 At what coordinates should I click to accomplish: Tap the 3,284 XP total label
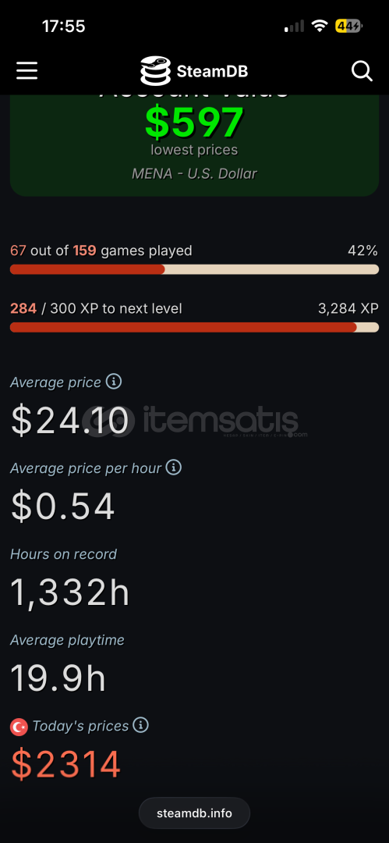[x=348, y=308]
